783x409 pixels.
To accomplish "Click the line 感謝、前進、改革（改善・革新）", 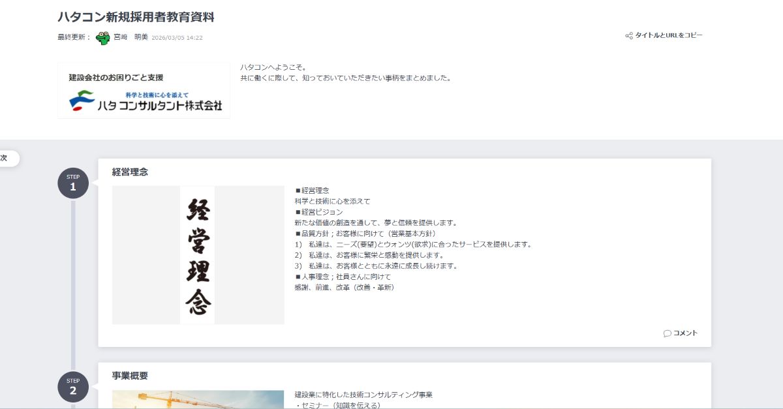I will (x=344, y=287).
